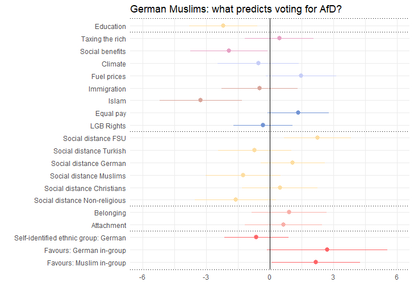Select the x-axis tick label -6
414x295 pixels.
click(x=142, y=277)
